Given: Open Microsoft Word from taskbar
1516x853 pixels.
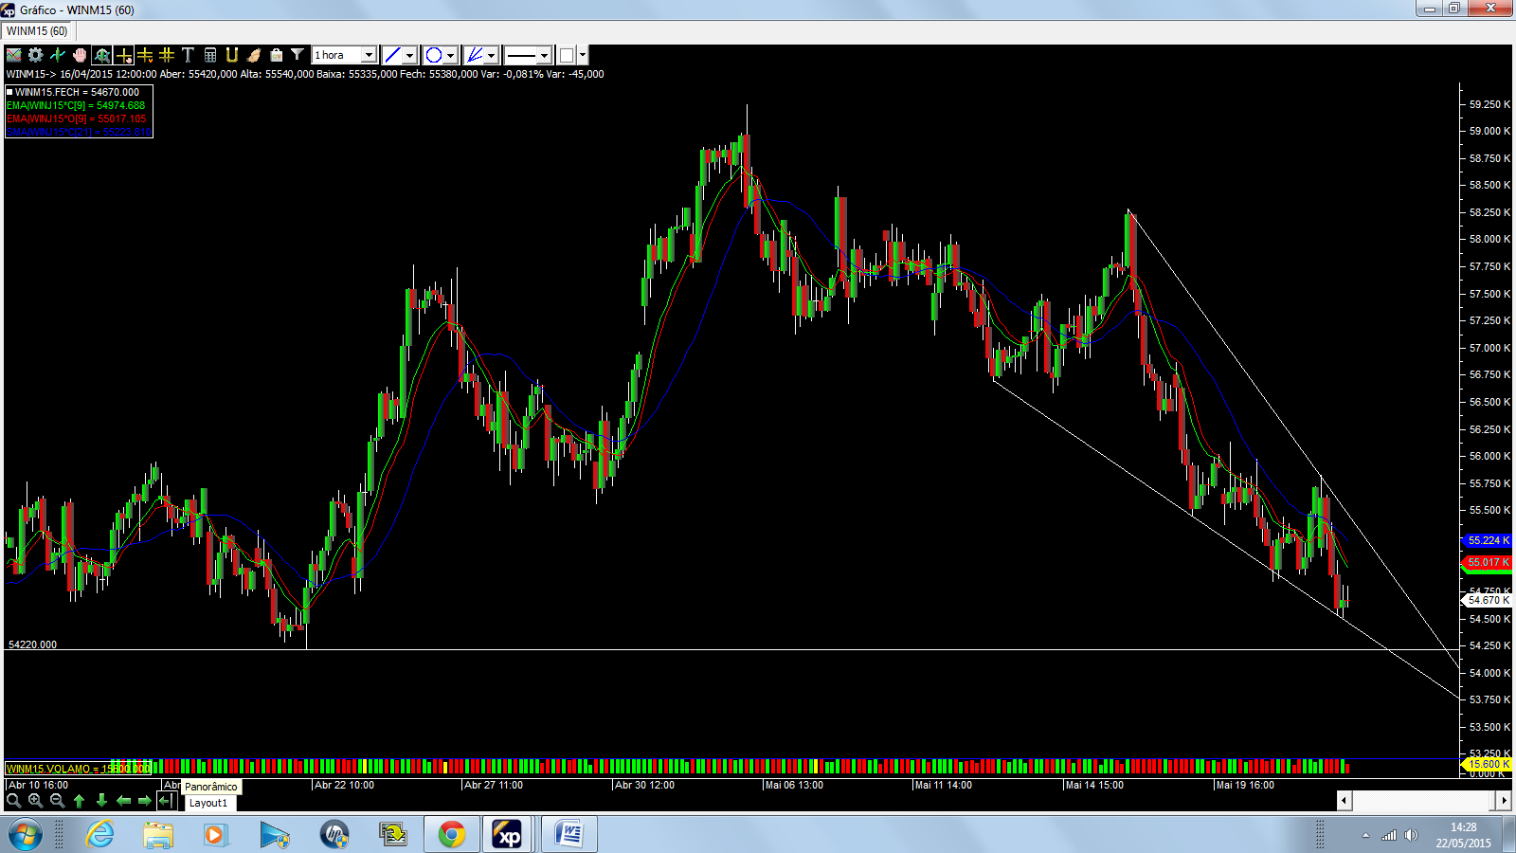Looking at the screenshot, I should click(x=569, y=835).
